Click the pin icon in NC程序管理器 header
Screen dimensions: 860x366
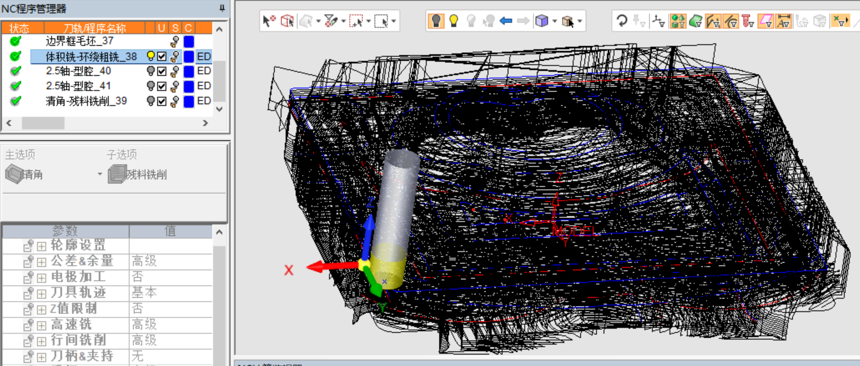coord(222,8)
